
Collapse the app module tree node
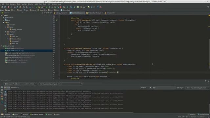[x=1, y=15]
